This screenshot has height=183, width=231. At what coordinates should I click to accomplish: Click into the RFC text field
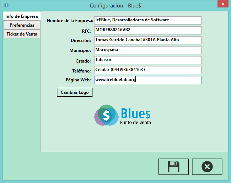148,30
